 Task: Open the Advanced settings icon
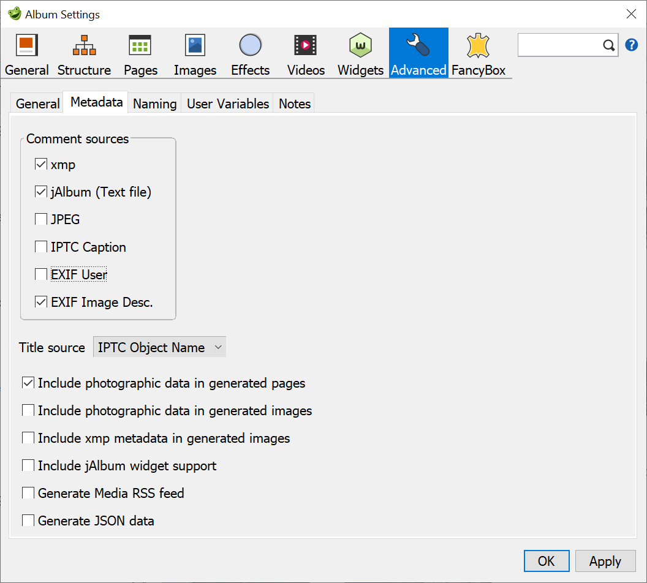[418, 52]
